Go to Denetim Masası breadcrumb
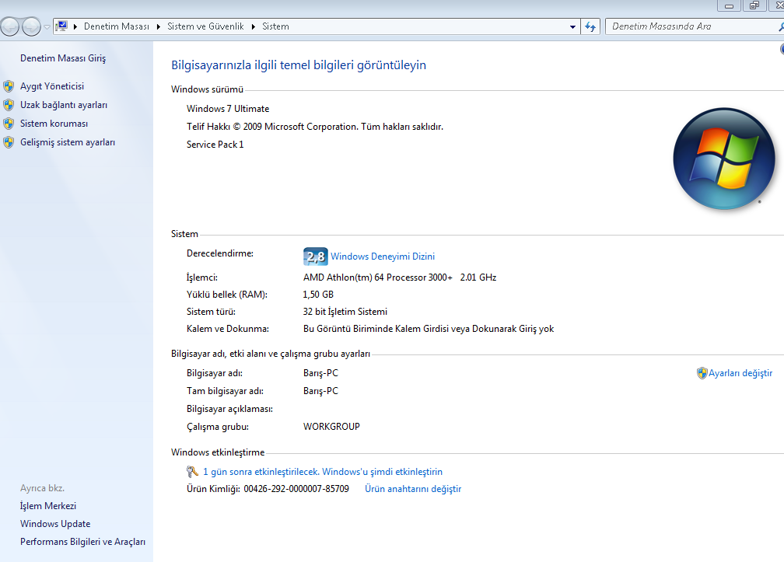 117,26
